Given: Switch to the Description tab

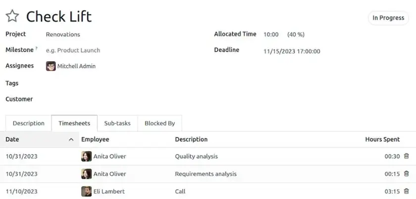Looking at the screenshot, I should coord(28,123).
